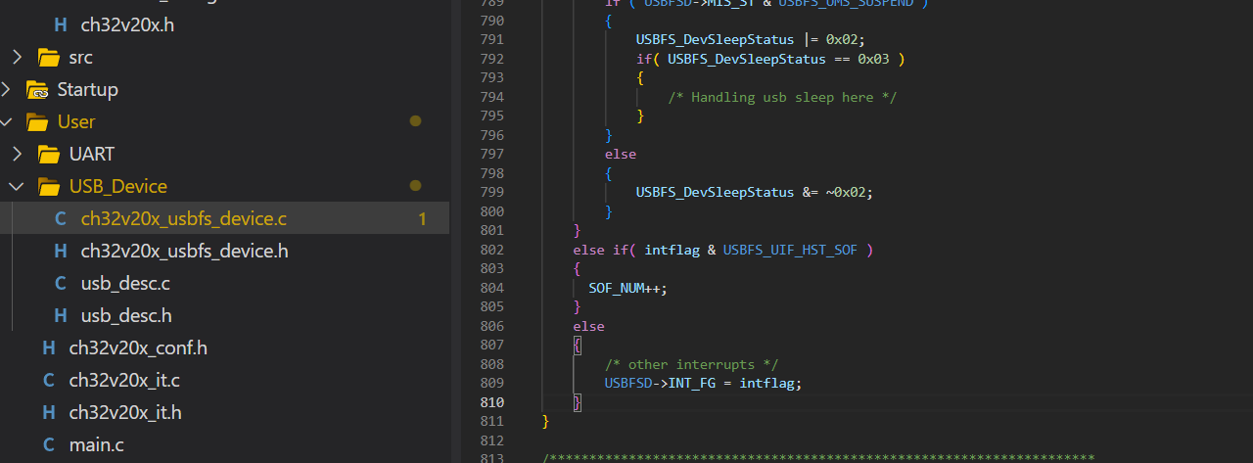Click line number 804 in gutter
This screenshot has width=1253, height=463.
(492, 288)
